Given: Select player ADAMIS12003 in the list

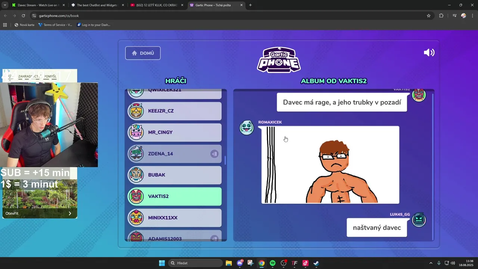Looking at the screenshot, I should point(174,236).
